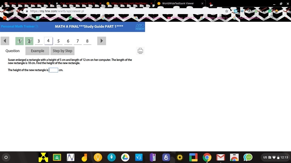Open the Chrome Web Store shelf icon
This screenshot has height=163, width=291.
point(234,158)
